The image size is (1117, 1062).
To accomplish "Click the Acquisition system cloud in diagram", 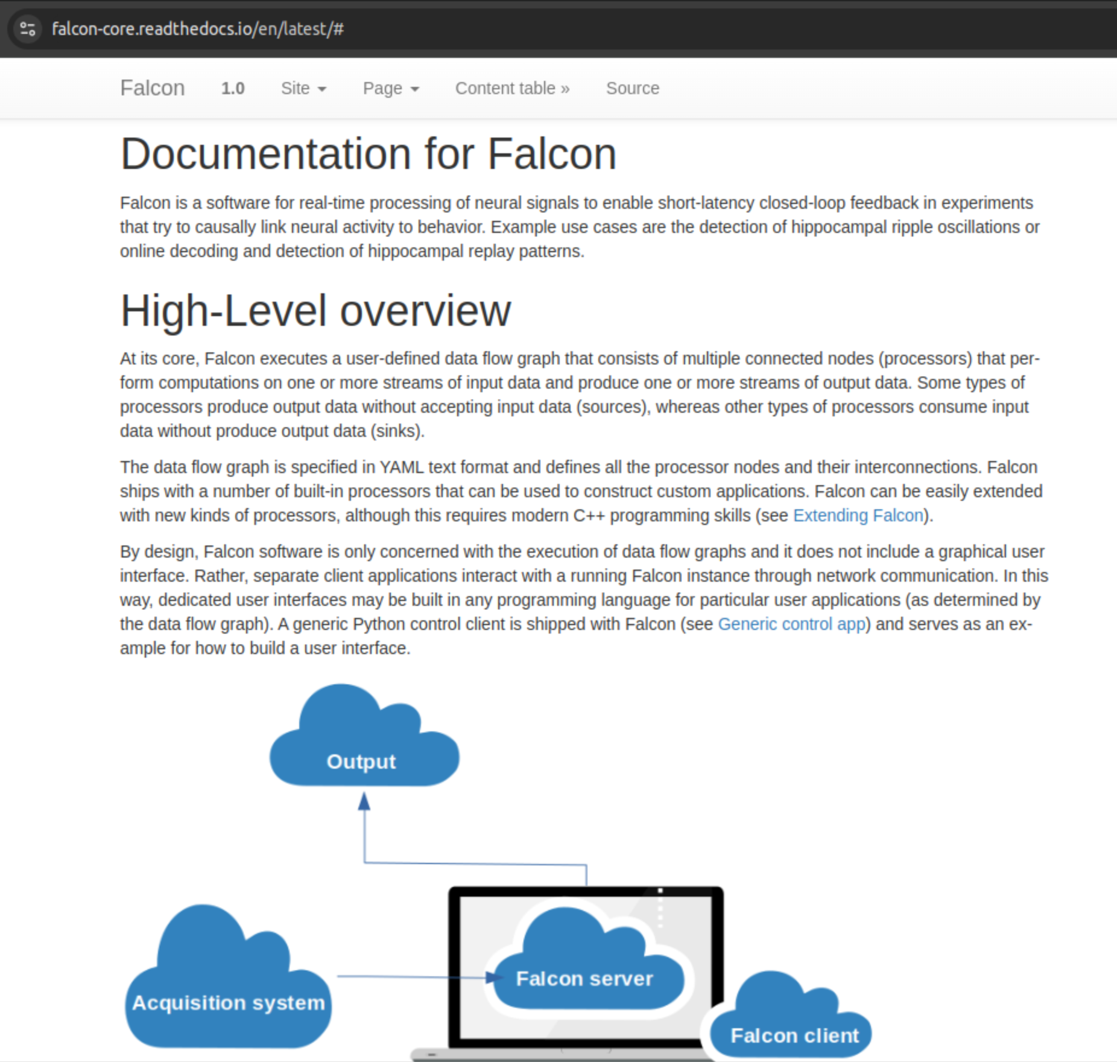I will [x=228, y=978].
